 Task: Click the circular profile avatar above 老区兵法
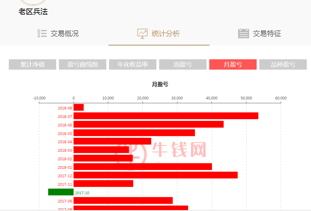click(x=33, y=2)
